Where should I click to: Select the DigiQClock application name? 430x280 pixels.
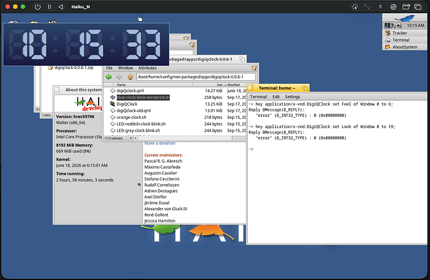127,104
